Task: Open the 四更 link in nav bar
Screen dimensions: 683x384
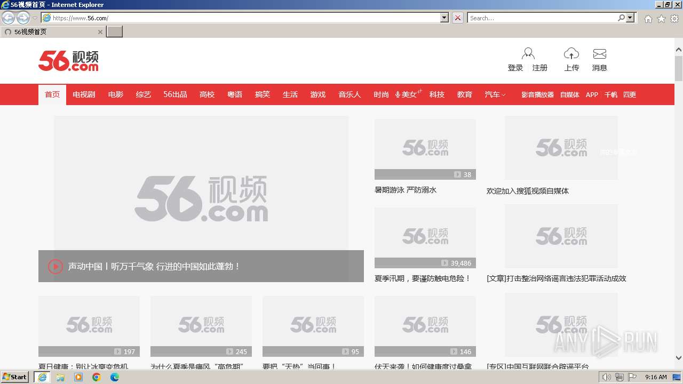Action: pos(630,94)
